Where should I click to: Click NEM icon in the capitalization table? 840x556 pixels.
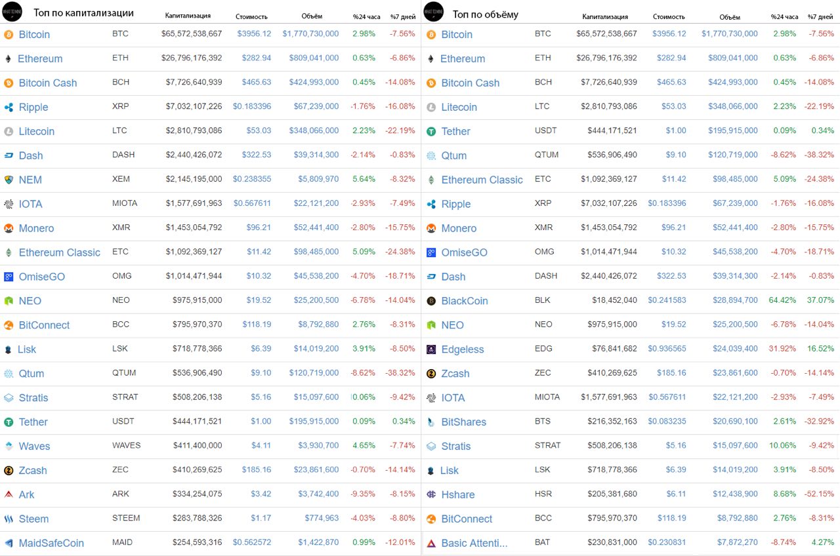tap(9, 180)
